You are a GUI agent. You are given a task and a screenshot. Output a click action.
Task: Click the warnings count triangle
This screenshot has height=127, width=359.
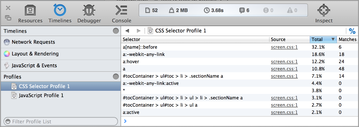[290, 10]
